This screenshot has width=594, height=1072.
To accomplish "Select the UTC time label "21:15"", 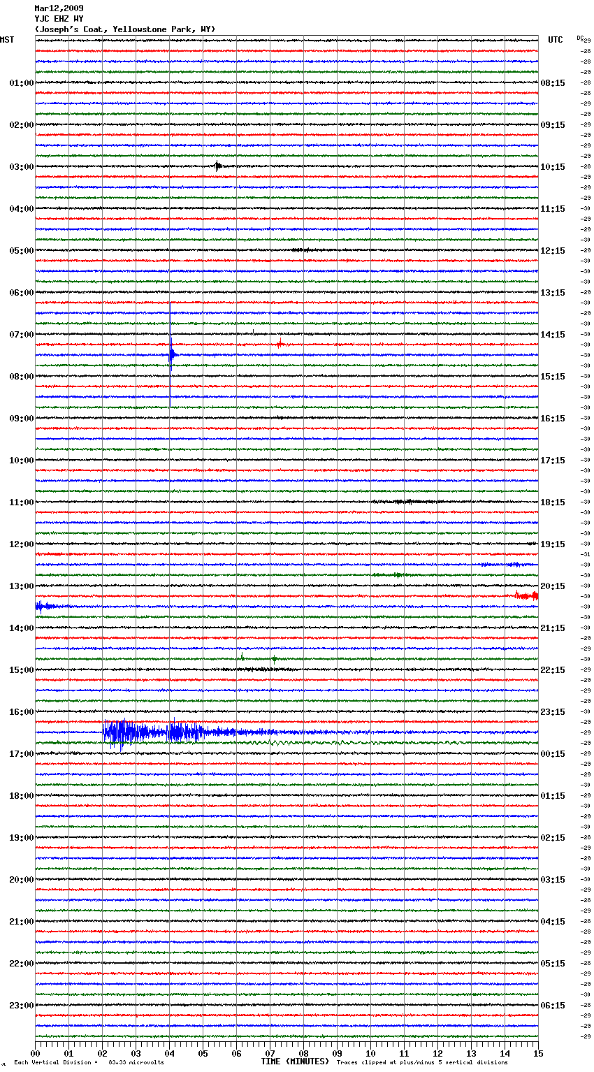I will (553, 628).
